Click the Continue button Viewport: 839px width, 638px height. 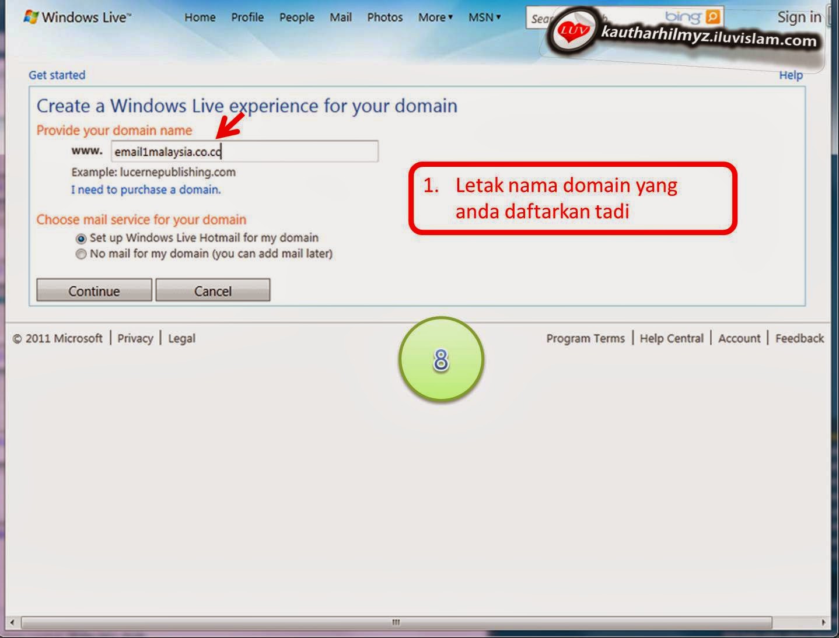tap(94, 290)
